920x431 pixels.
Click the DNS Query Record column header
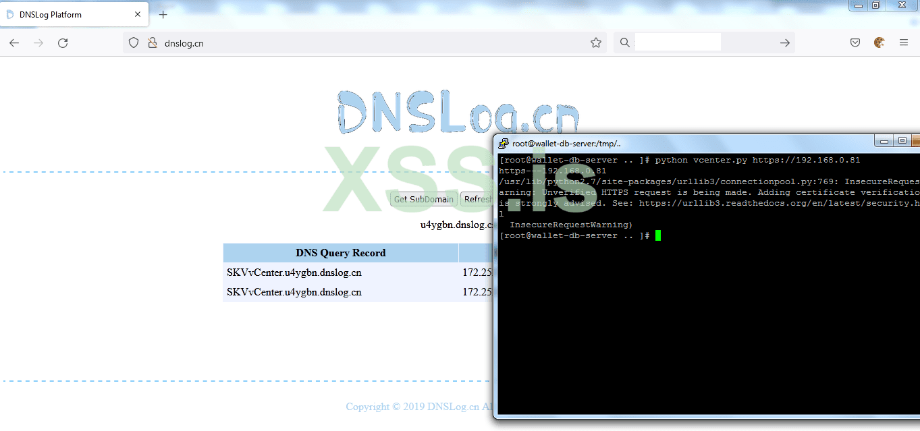(x=341, y=253)
